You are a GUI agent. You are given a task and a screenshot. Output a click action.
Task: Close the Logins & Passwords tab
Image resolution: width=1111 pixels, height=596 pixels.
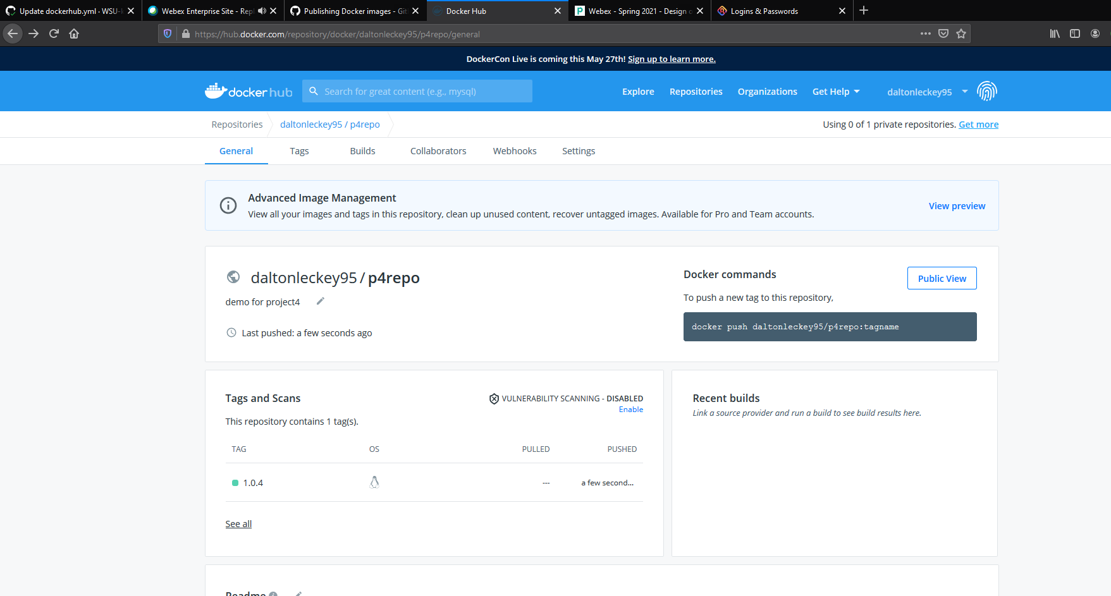[842, 11]
